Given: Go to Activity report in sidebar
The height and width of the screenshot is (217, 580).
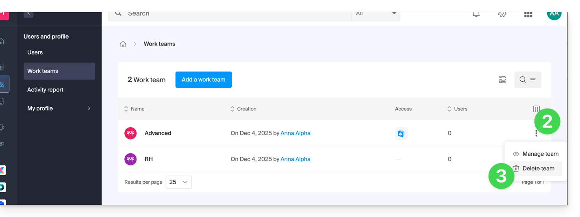Looking at the screenshot, I should point(45,90).
